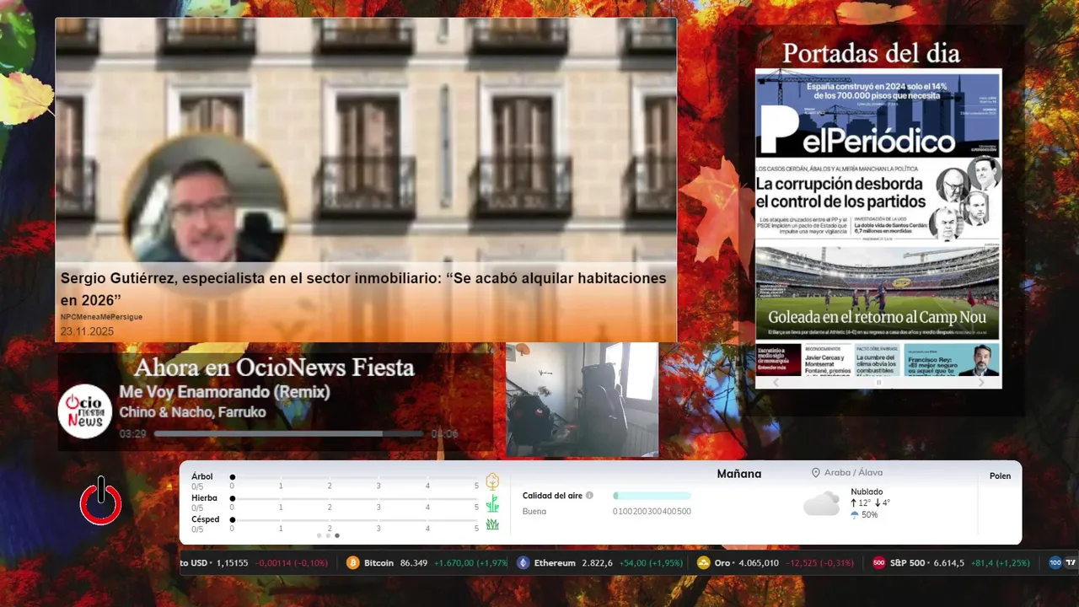The height and width of the screenshot is (607, 1079).
Task: Open the Sergio Gutiérrez headline article
Action: (363, 289)
